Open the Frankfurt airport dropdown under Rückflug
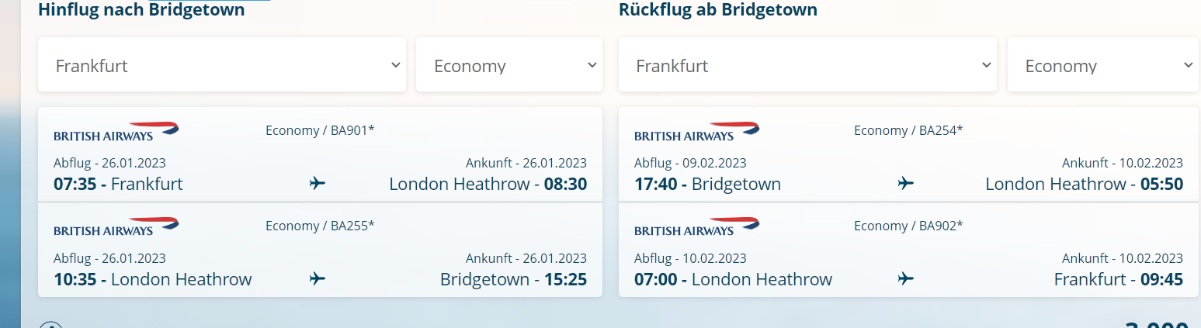This screenshot has width=1201, height=328. coord(807,65)
